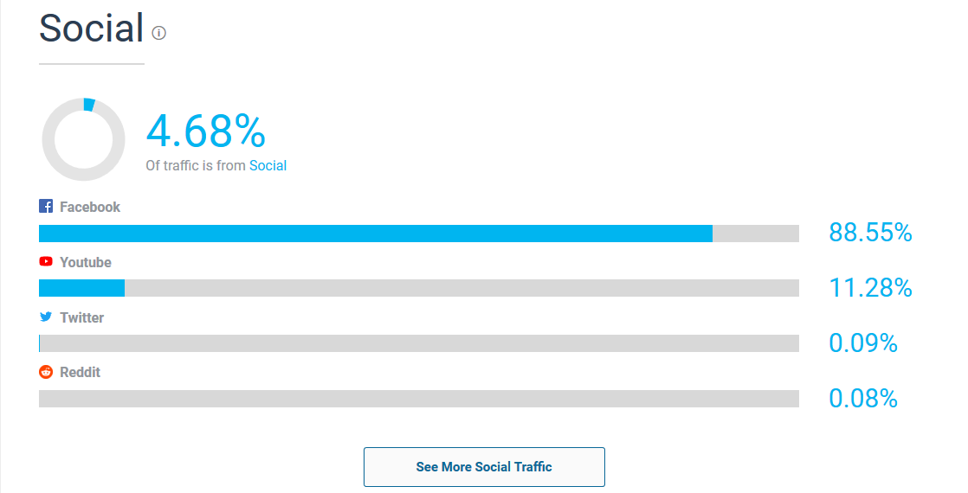
Task: Click the 88.55% Facebook percentage
Action: 870,233
